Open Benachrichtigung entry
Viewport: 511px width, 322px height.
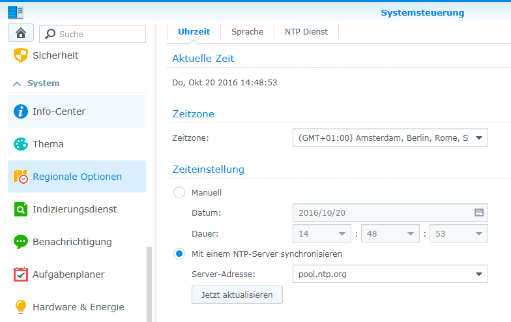[x=77, y=242]
